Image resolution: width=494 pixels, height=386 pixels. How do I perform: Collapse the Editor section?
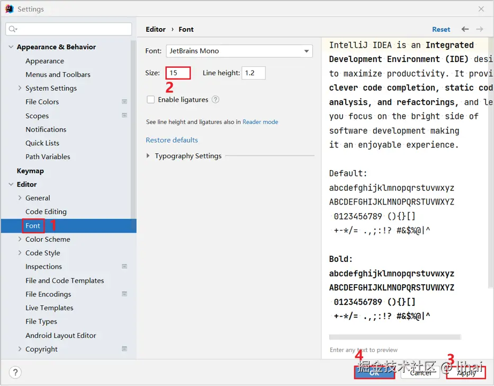pos(11,185)
